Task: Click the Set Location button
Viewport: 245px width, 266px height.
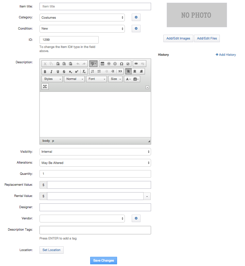Action: coord(51,250)
